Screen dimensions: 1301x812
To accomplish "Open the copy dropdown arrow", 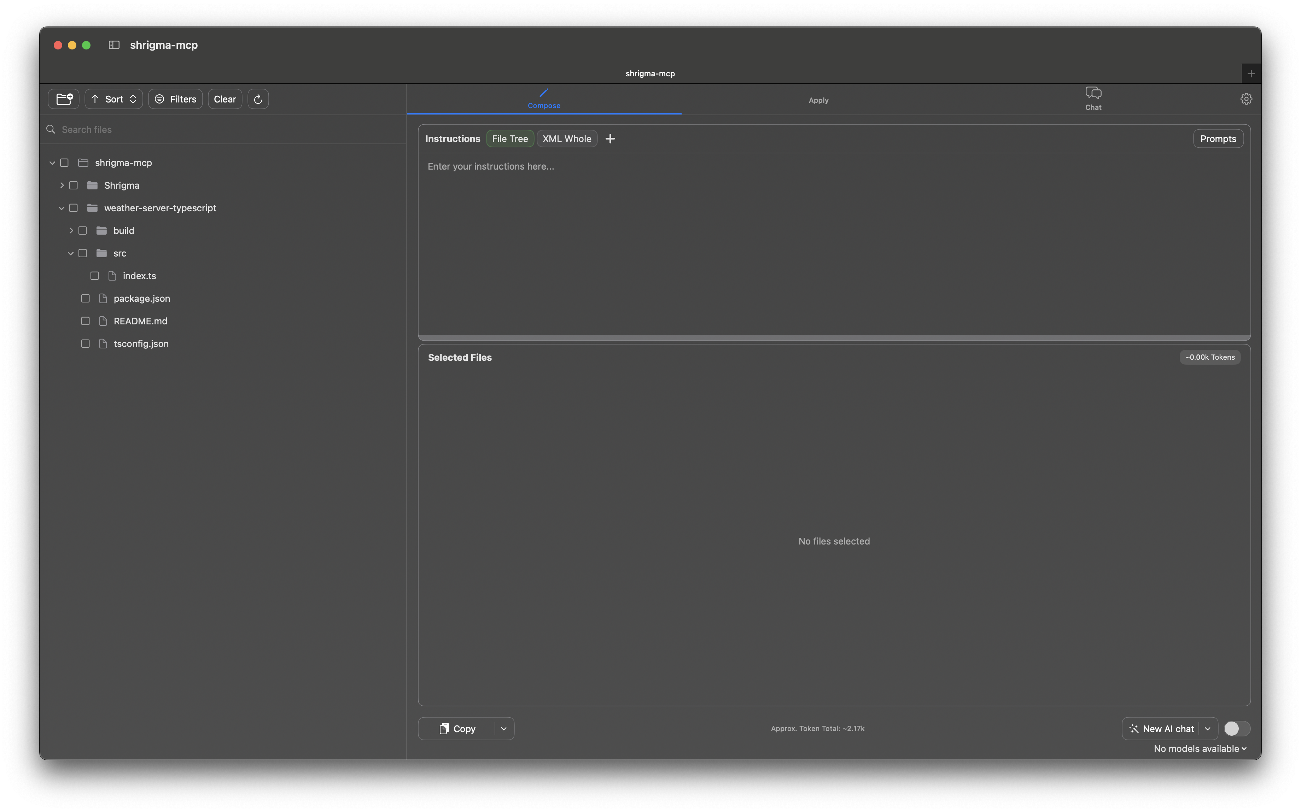I will [503, 728].
